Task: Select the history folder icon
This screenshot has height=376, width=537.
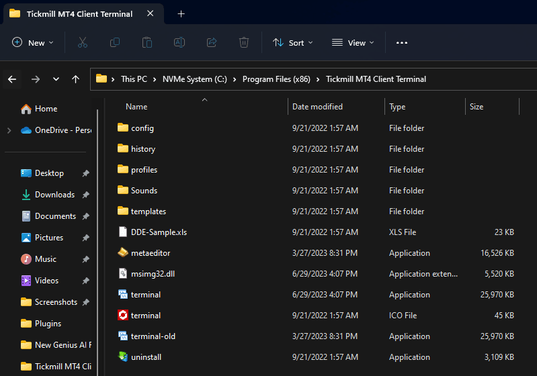Action: (122, 148)
